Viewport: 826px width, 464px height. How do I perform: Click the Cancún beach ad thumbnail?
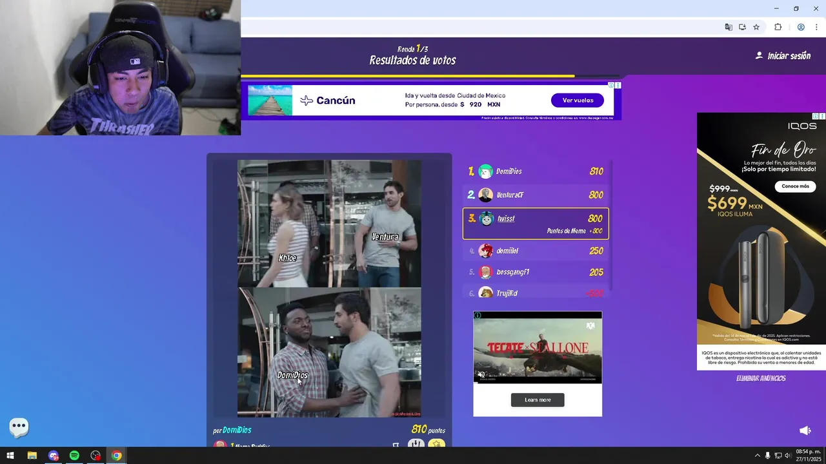coord(270,101)
